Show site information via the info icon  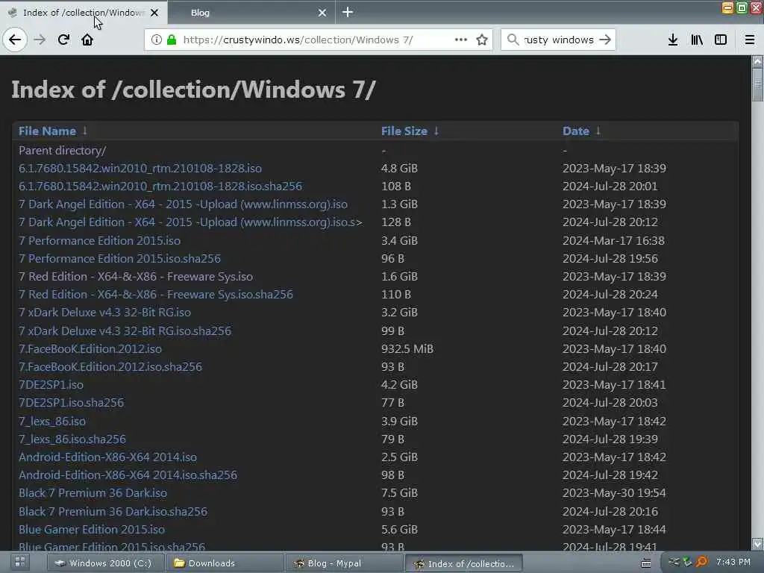click(157, 40)
